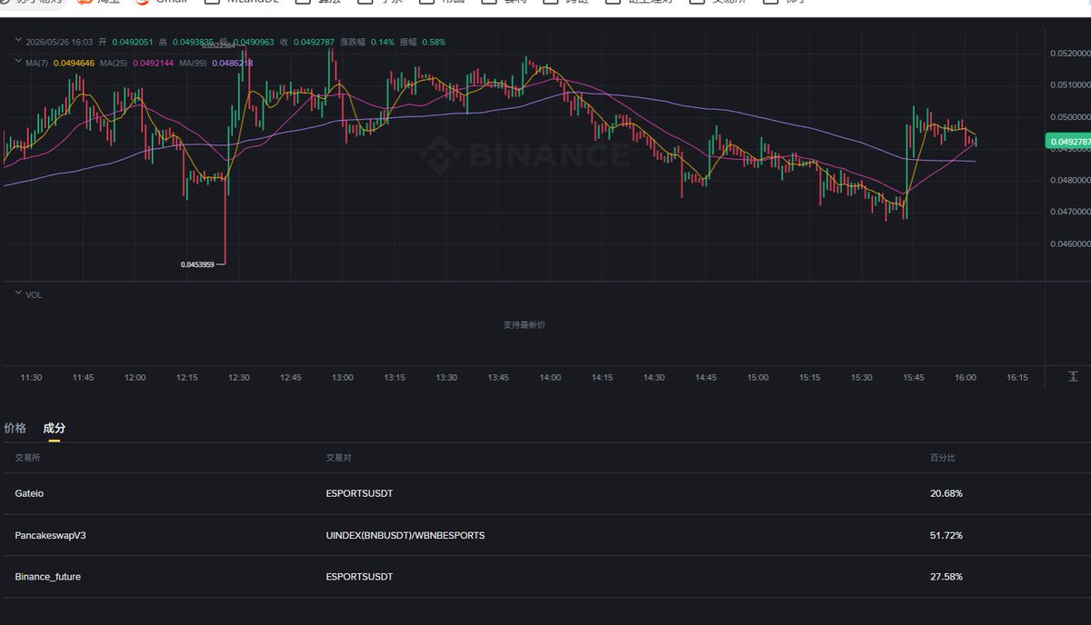Click the 20.68% percentage value

pos(946,493)
